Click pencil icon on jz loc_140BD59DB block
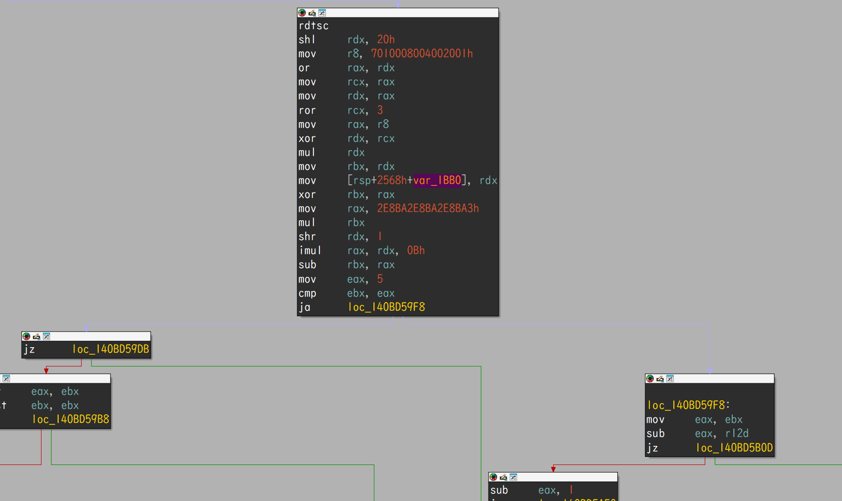Viewport: 842px width, 501px height. click(37, 337)
